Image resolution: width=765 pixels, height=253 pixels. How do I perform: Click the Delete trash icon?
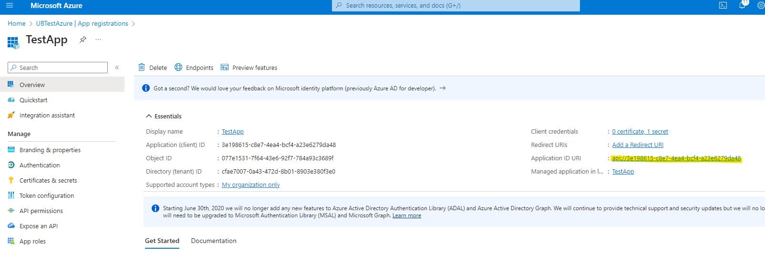(x=142, y=67)
